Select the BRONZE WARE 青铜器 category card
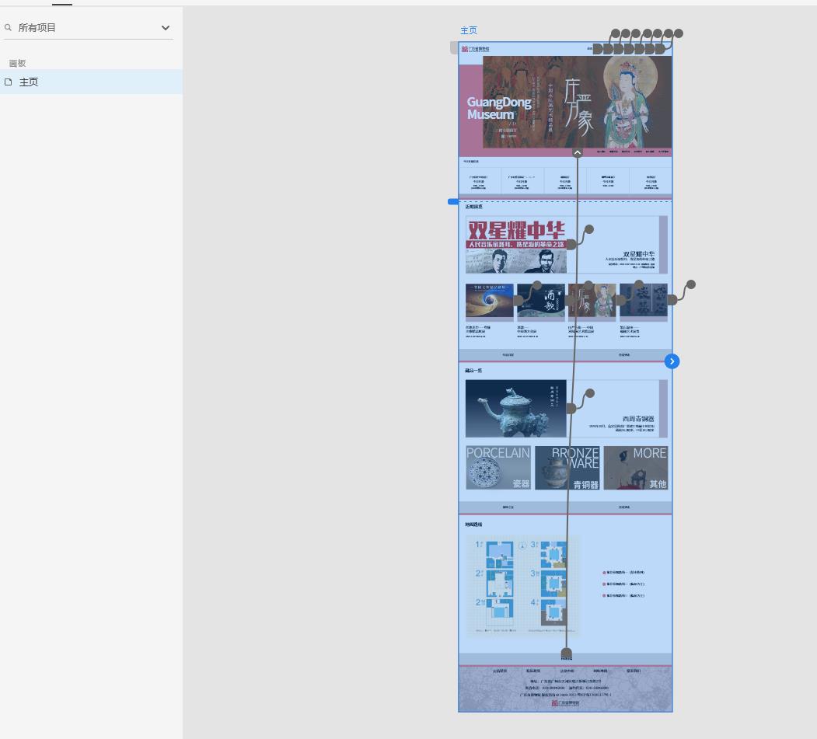This screenshot has width=817, height=739. [567, 468]
